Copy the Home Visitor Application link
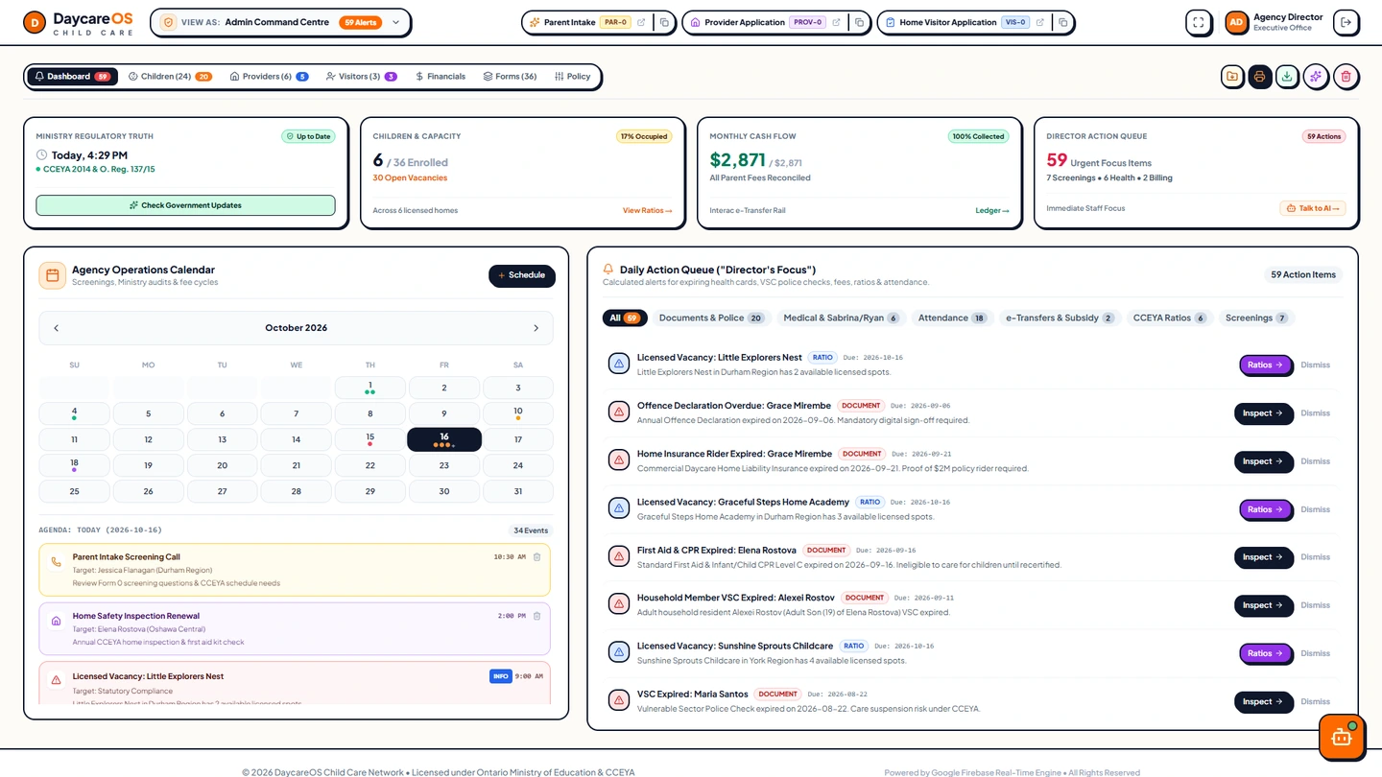 click(1062, 22)
